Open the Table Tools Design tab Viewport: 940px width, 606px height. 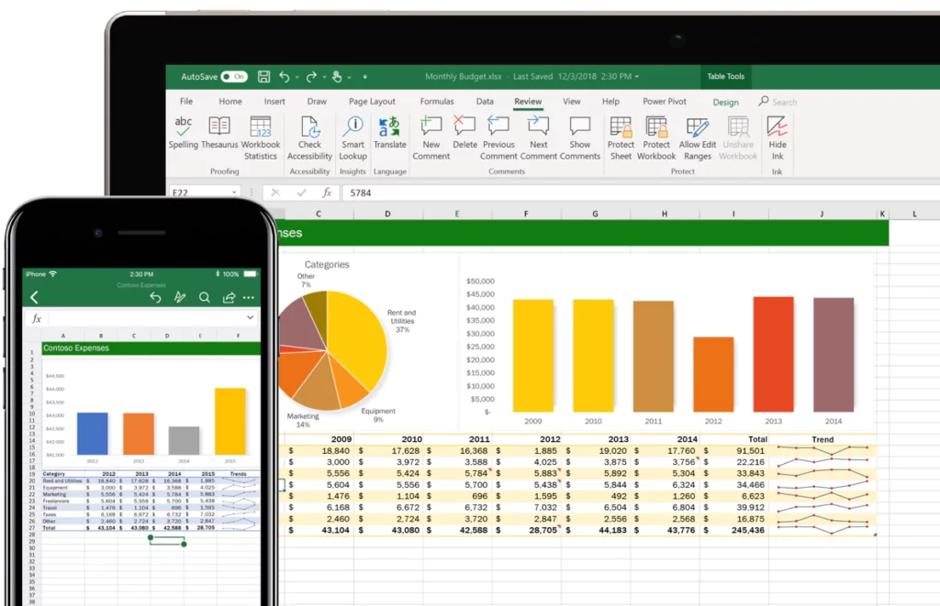click(725, 102)
